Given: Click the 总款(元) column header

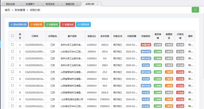Looking at the screenshot, I should [x=92, y=36].
